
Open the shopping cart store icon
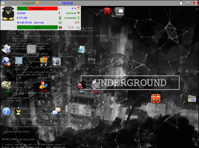pyautogui.click(x=44, y=62)
